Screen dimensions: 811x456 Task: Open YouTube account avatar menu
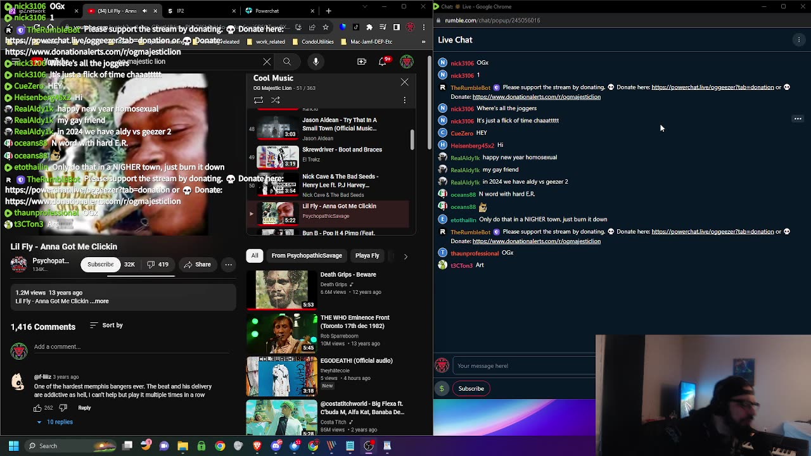(x=407, y=61)
